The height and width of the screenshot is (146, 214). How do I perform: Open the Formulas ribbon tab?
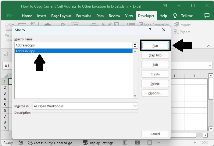[84, 16]
